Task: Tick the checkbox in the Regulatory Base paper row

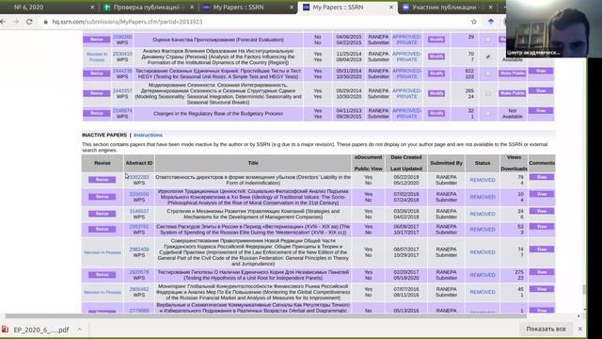Action: [x=488, y=113]
